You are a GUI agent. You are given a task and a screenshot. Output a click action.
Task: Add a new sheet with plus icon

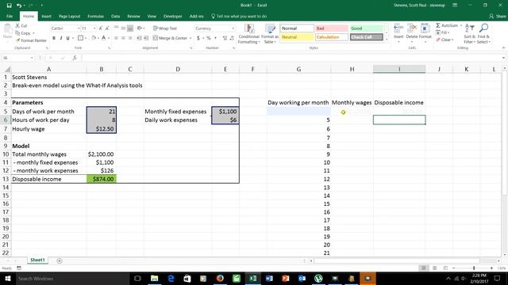(60, 260)
